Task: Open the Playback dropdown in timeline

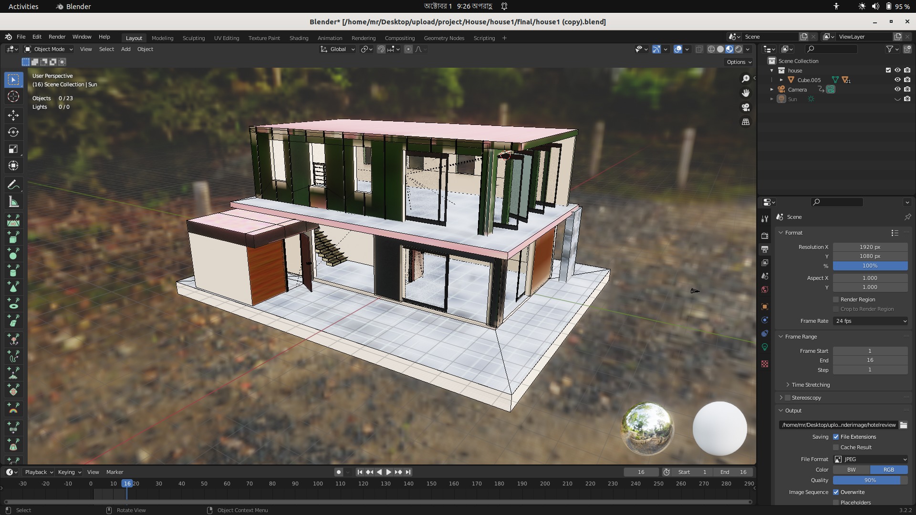Action: click(x=39, y=472)
